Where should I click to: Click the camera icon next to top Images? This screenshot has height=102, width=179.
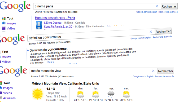[4, 23]
